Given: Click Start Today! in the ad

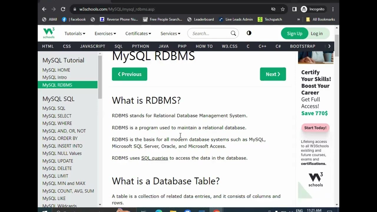Looking at the screenshot, I should (315, 128).
